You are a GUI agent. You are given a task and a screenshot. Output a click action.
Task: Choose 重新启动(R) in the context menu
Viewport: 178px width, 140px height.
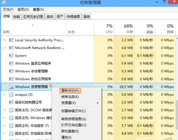70,91
